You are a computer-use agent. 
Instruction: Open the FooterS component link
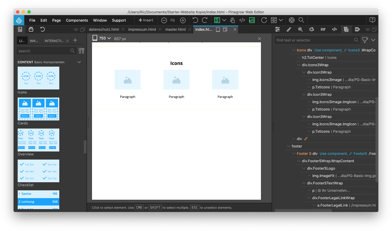coord(360,154)
